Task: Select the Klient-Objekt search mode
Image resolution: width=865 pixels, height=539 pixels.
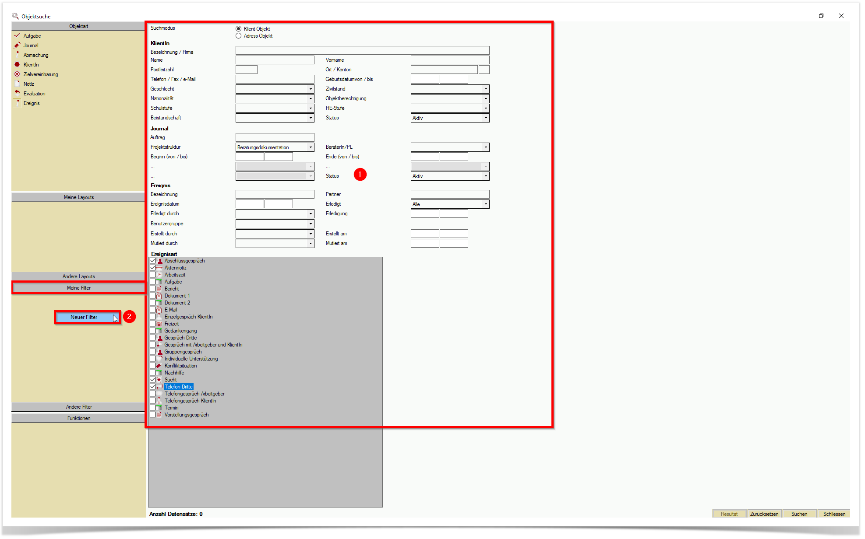Action: click(x=239, y=29)
